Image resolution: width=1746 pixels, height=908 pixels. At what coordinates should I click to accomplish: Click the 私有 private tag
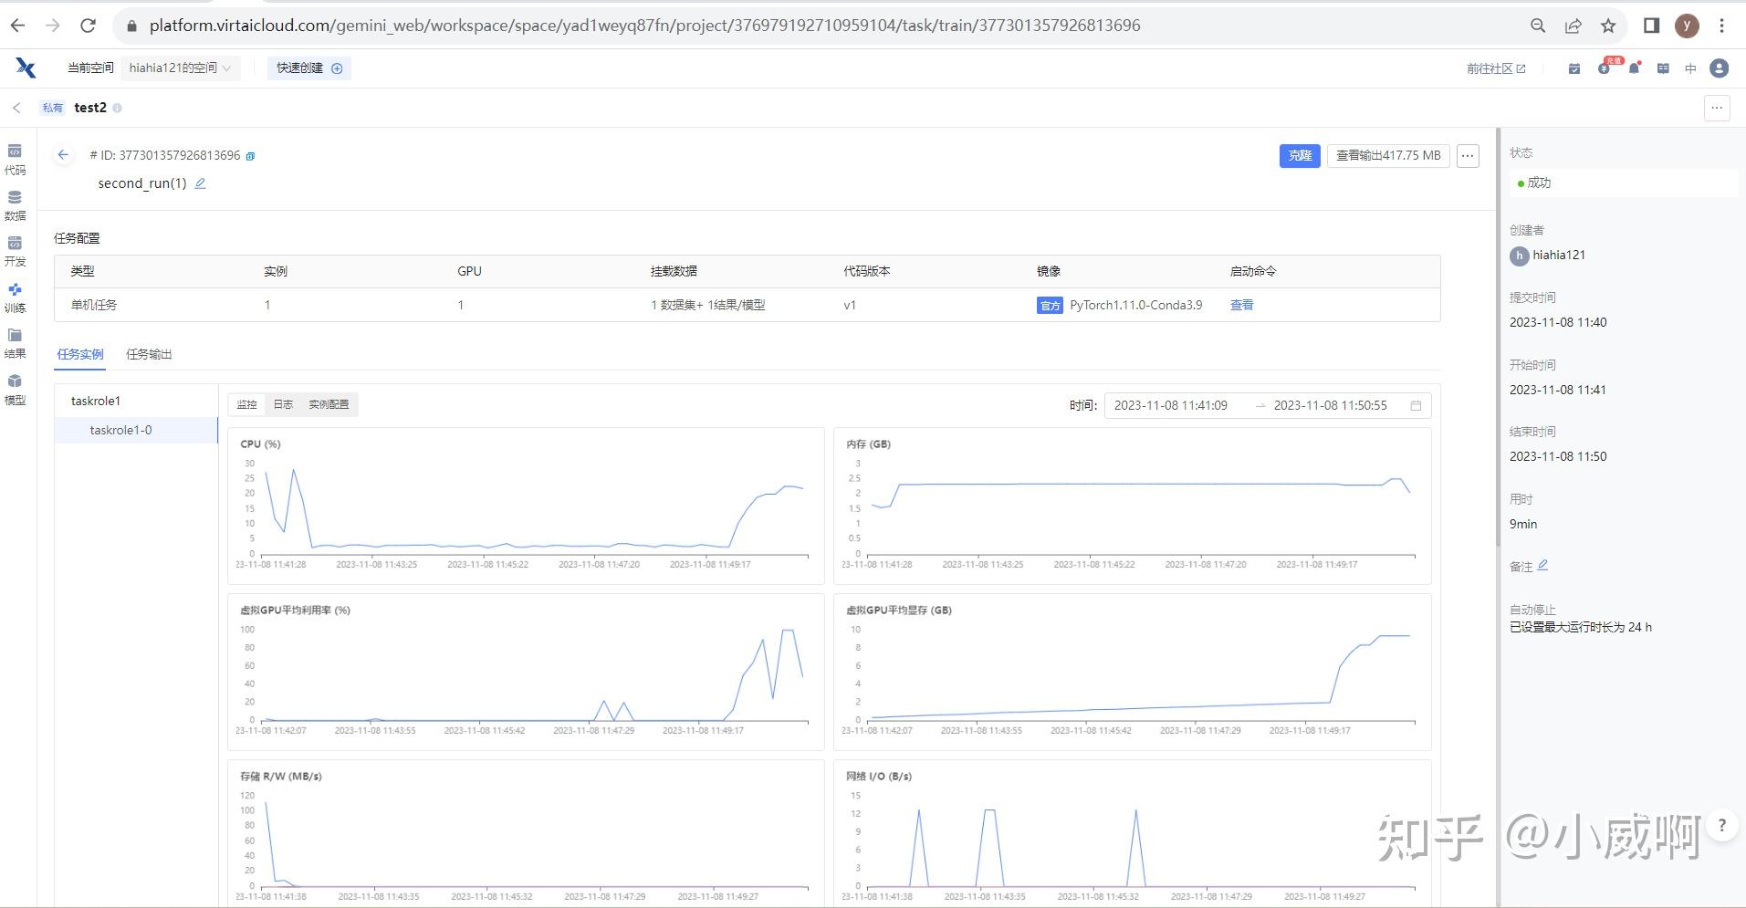tap(53, 108)
